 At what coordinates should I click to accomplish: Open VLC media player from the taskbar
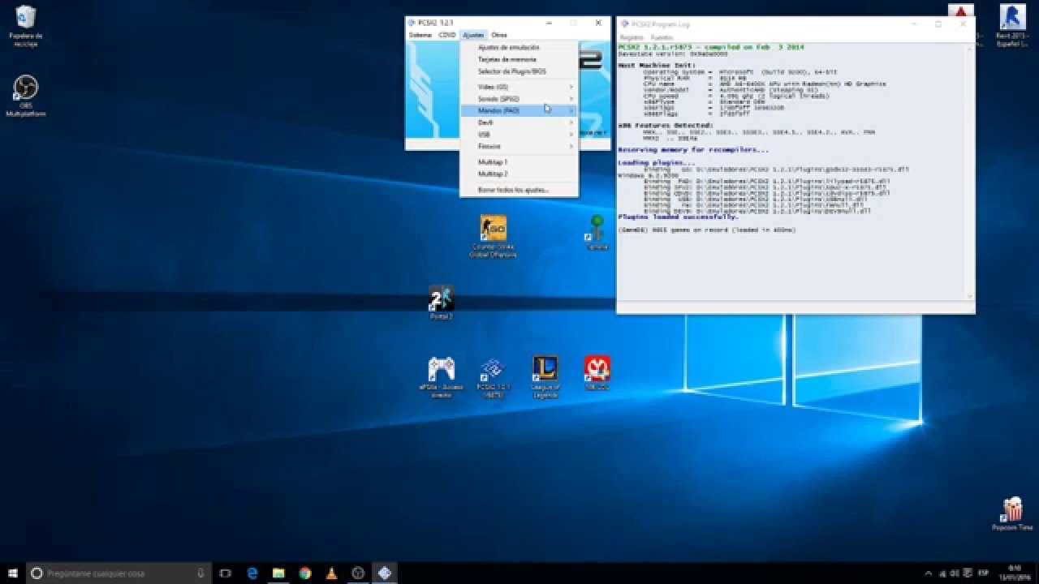(x=331, y=573)
